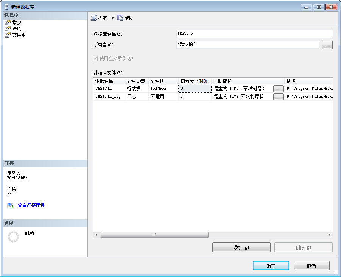Open the Script dropdown arrow
Viewport: 341px width, 277px height.
(112, 18)
